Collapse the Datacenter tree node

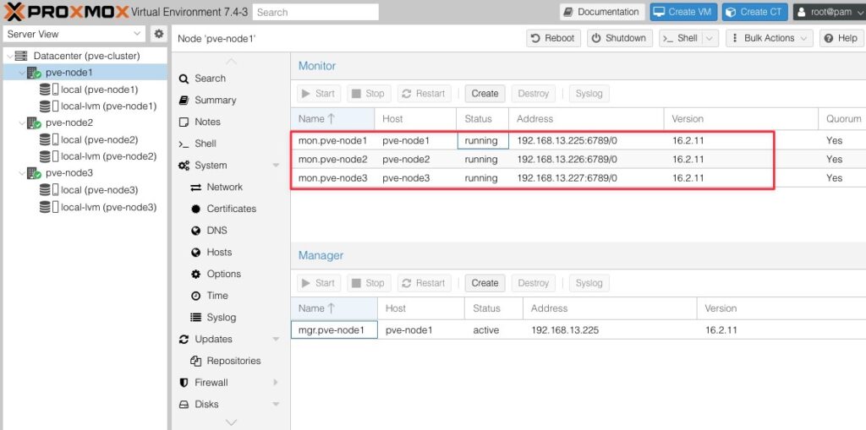pos(10,56)
